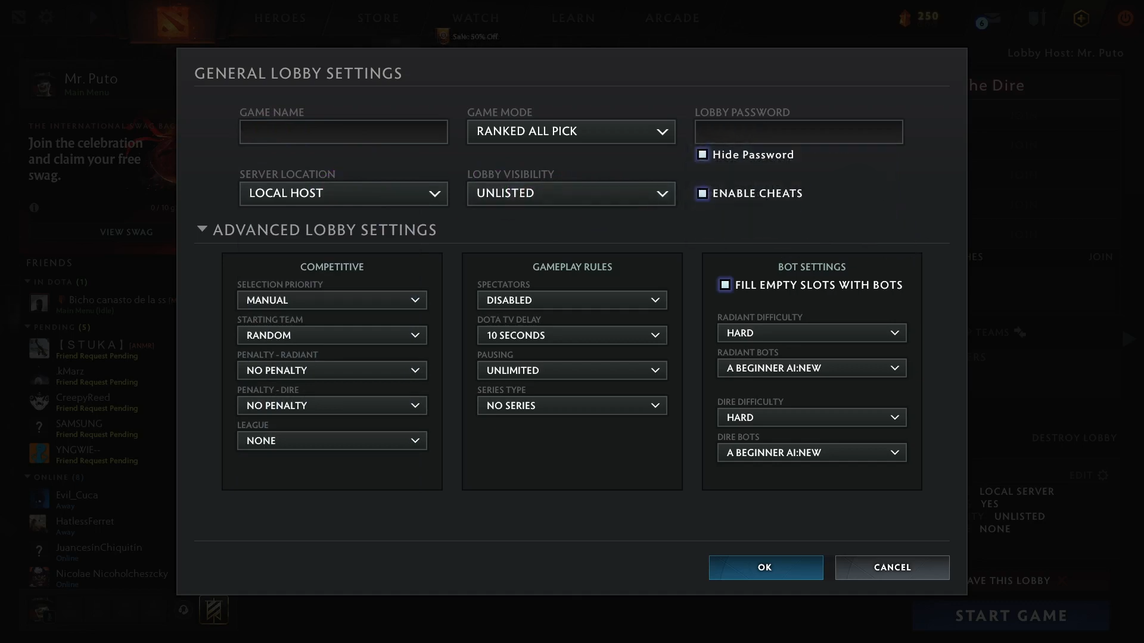Collapse the Advanced Lobby Settings section
Viewport: 1144px width, 643px height.
203,229
